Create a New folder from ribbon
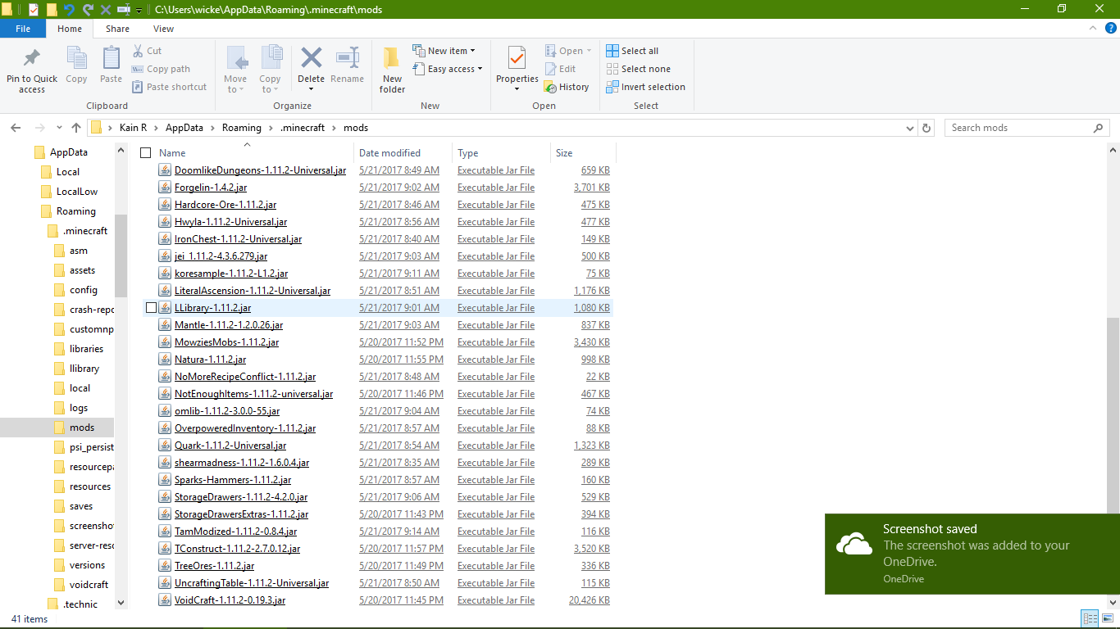This screenshot has height=629, width=1120. pos(392,70)
